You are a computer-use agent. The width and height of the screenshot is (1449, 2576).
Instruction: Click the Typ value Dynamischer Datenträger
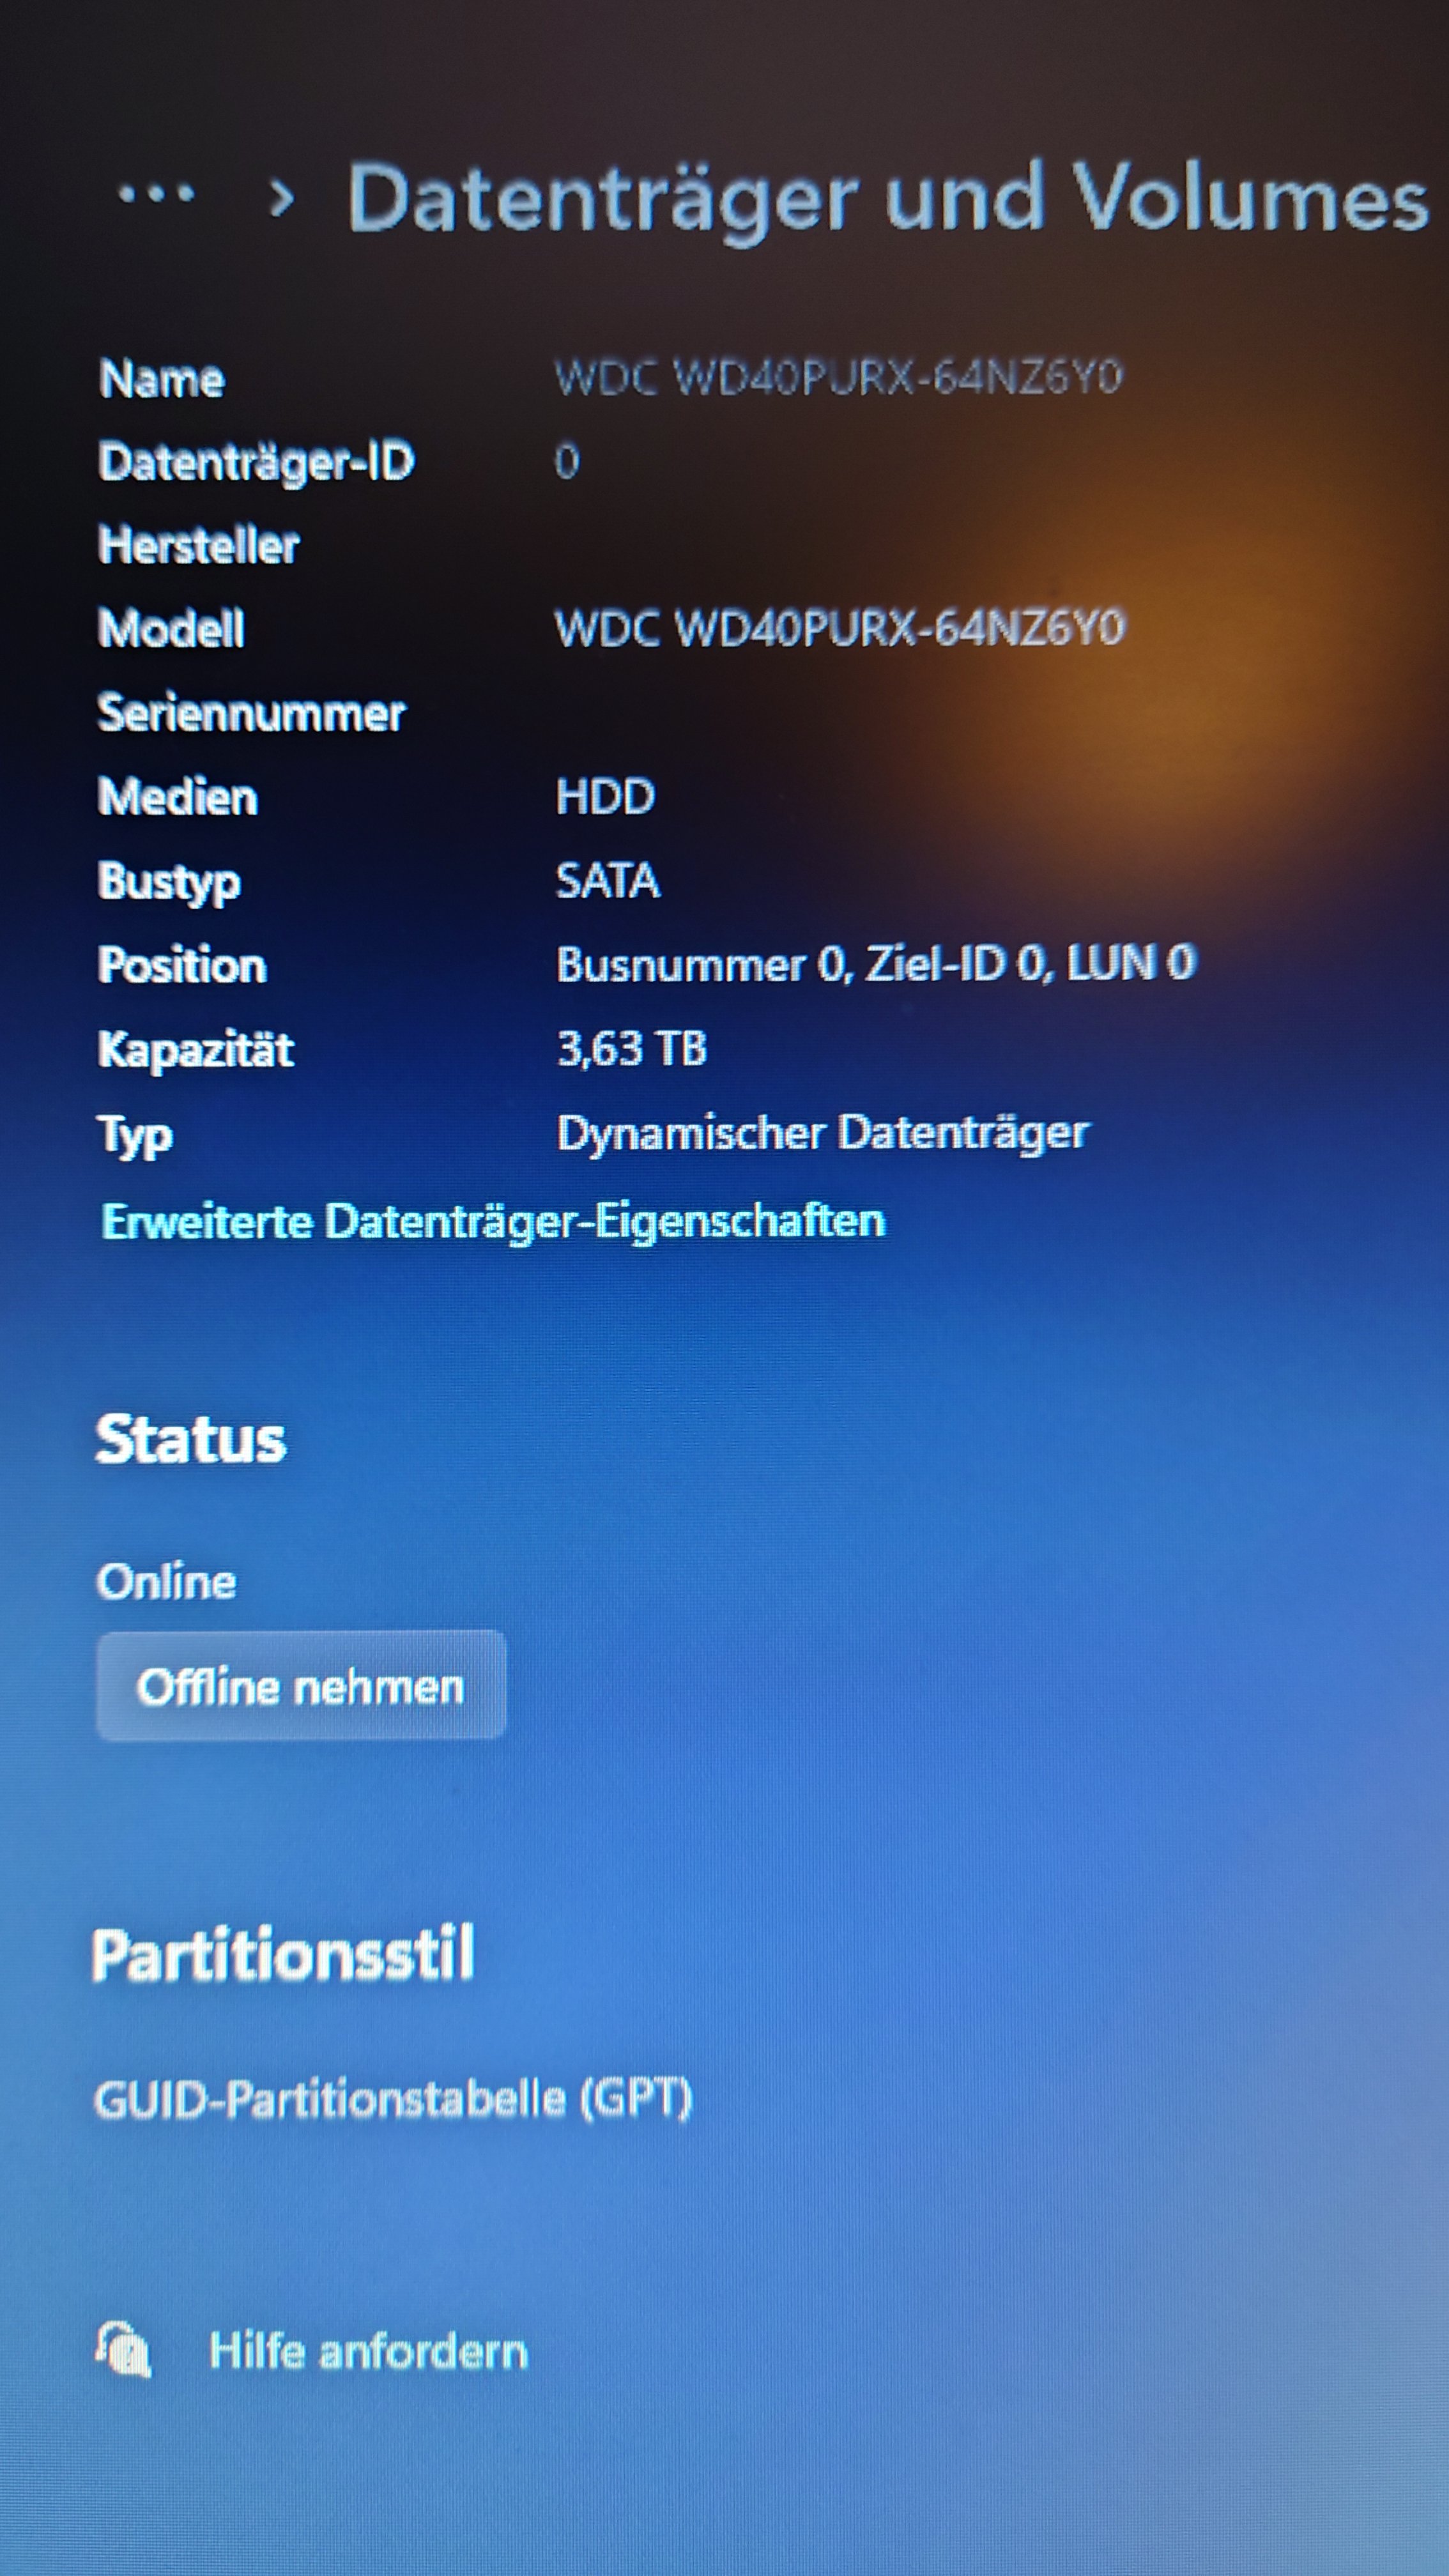[x=822, y=1133]
